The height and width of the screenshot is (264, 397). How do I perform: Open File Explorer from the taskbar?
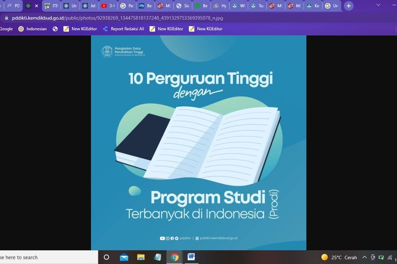point(141,257)
